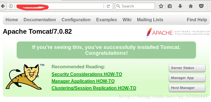Click the Host Manager button
Image resolution: width=211 pixels, height=102 pixels.
tap(187, 88)
